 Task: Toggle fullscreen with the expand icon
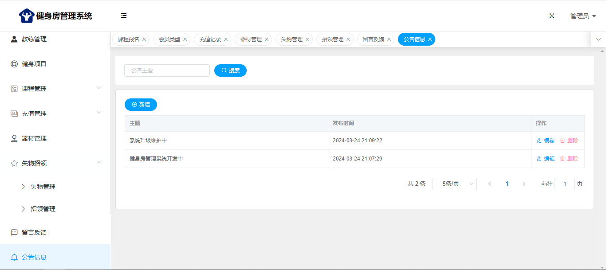552,16
